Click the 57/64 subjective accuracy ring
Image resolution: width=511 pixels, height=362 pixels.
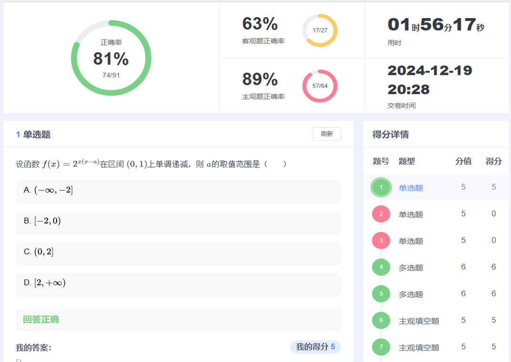319,86
